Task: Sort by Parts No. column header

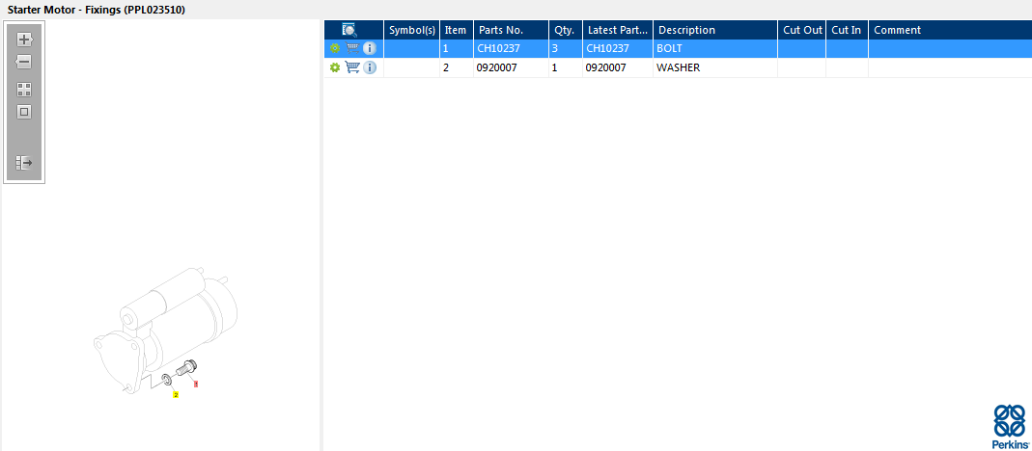Action: [x=512, y=30]
